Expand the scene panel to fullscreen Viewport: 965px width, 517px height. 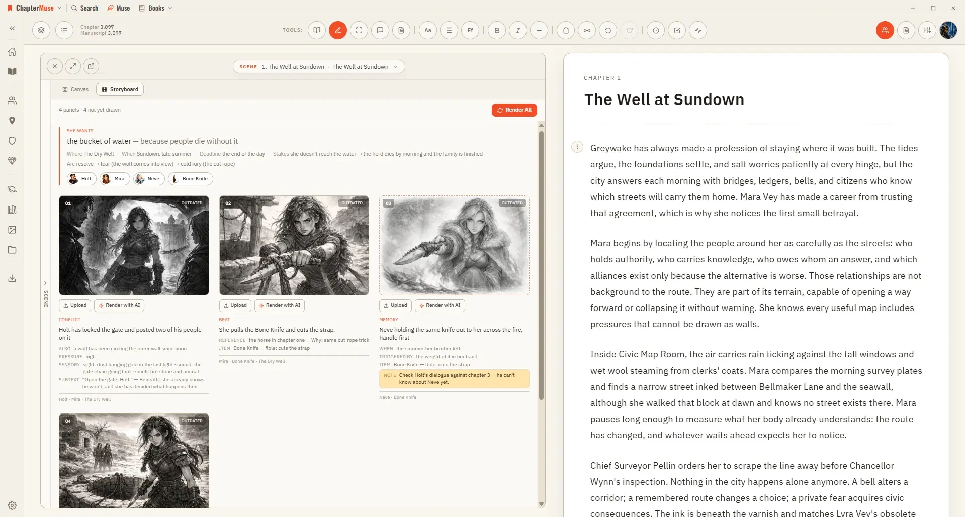click(x=73, y=66)
